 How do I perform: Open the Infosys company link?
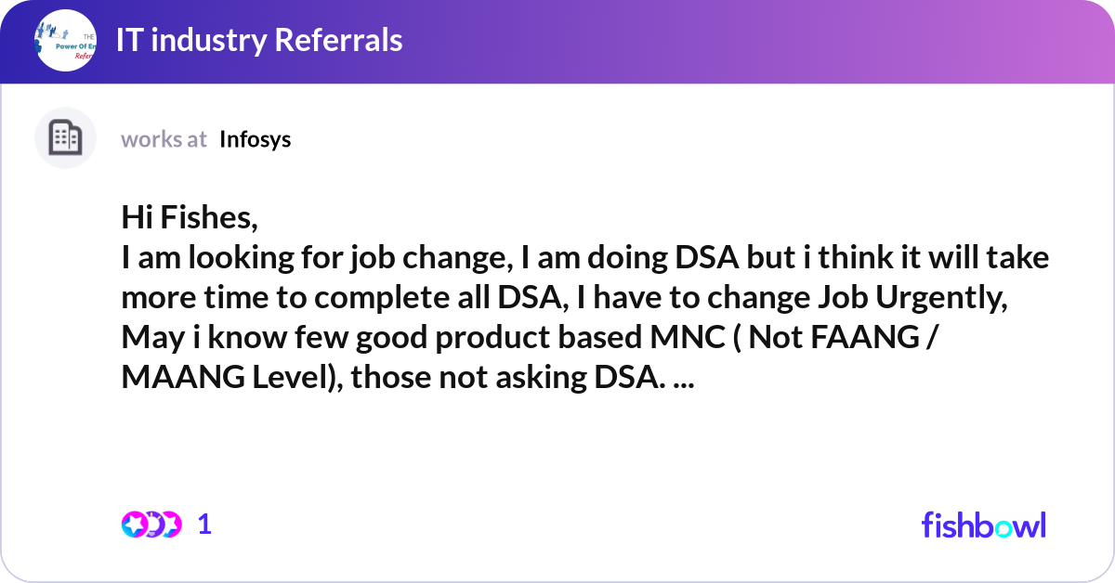pos(256,139)
